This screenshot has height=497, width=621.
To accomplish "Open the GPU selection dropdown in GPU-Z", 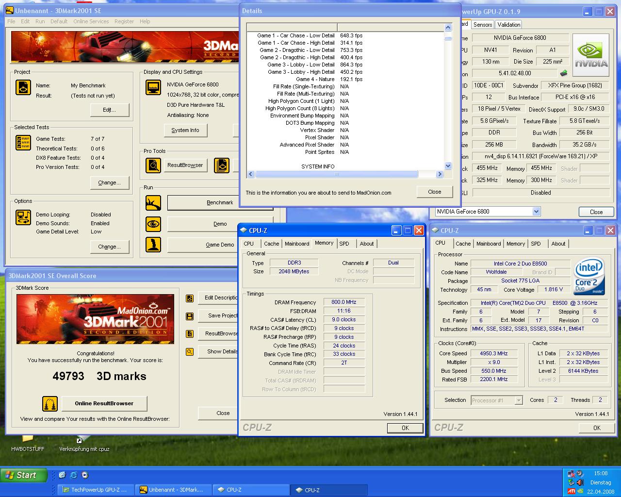I will coord(536,212).
